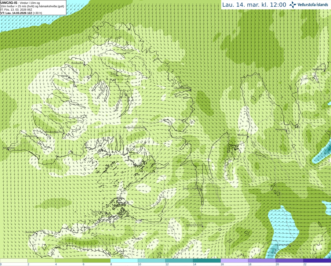
Task: Select the 10–12 m/s turquoise legend swatch
Action: tap(152, 261)
